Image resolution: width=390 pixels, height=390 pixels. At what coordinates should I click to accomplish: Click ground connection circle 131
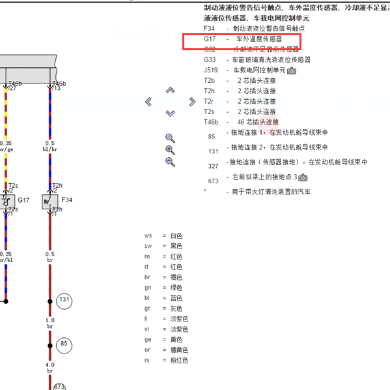tap(64, 301)
